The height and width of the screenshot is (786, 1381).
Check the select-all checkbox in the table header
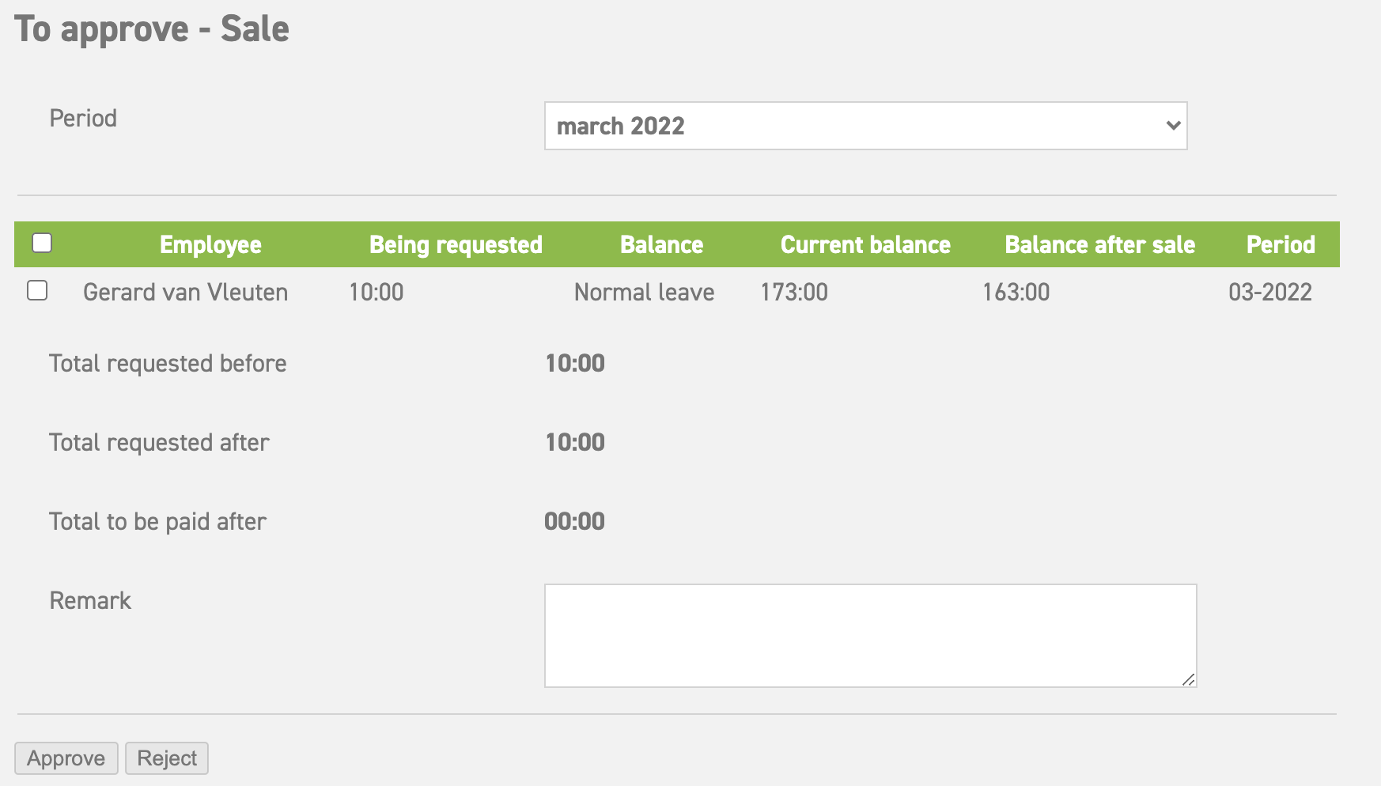[43, 244]
